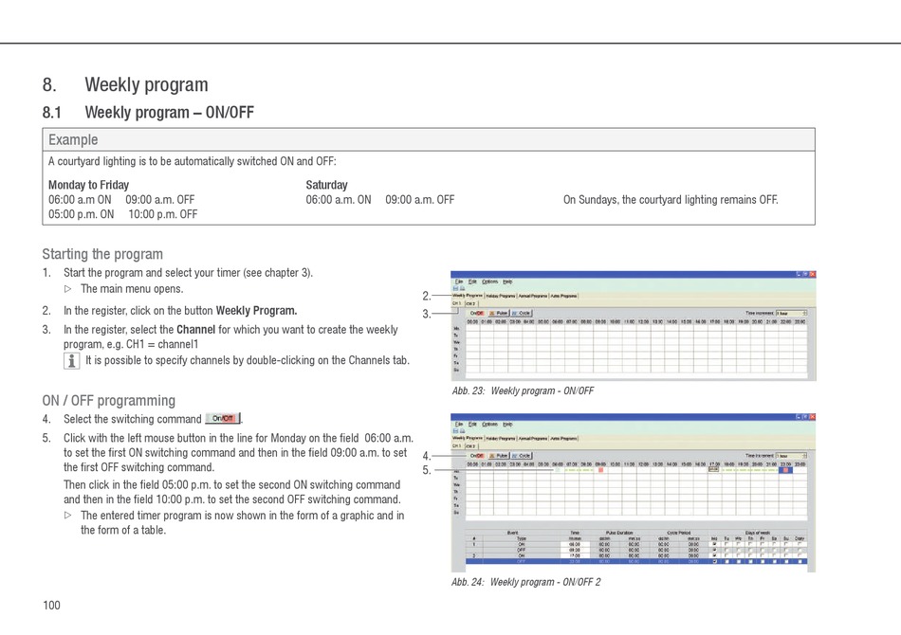Toggle the Su checkbox in the highlighted OFF row

pyautogui.click(x=786, y=561)
